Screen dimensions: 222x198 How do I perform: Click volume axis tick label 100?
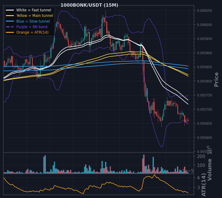click(x=201, y=165)
